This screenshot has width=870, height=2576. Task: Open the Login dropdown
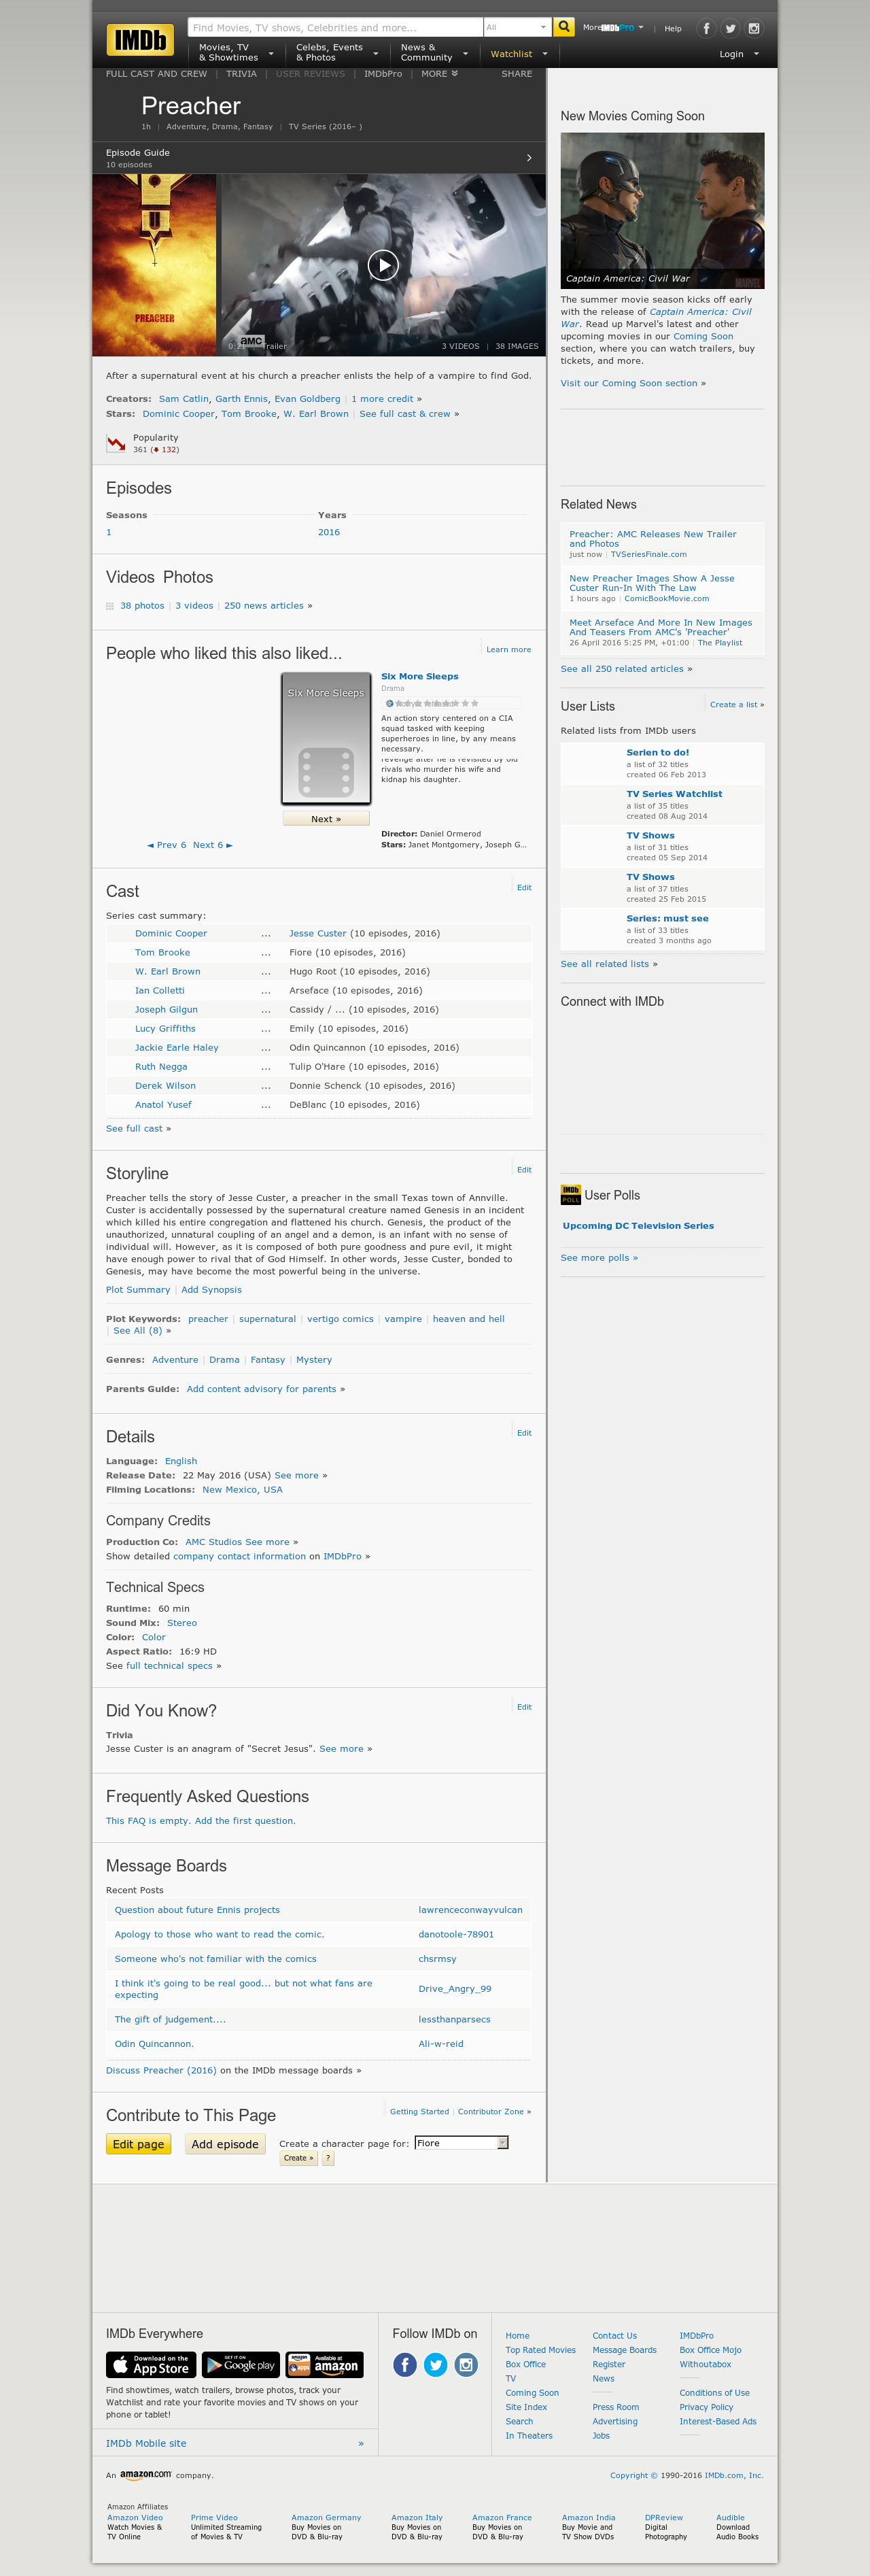pyautogui.click(x=739, y=54)
